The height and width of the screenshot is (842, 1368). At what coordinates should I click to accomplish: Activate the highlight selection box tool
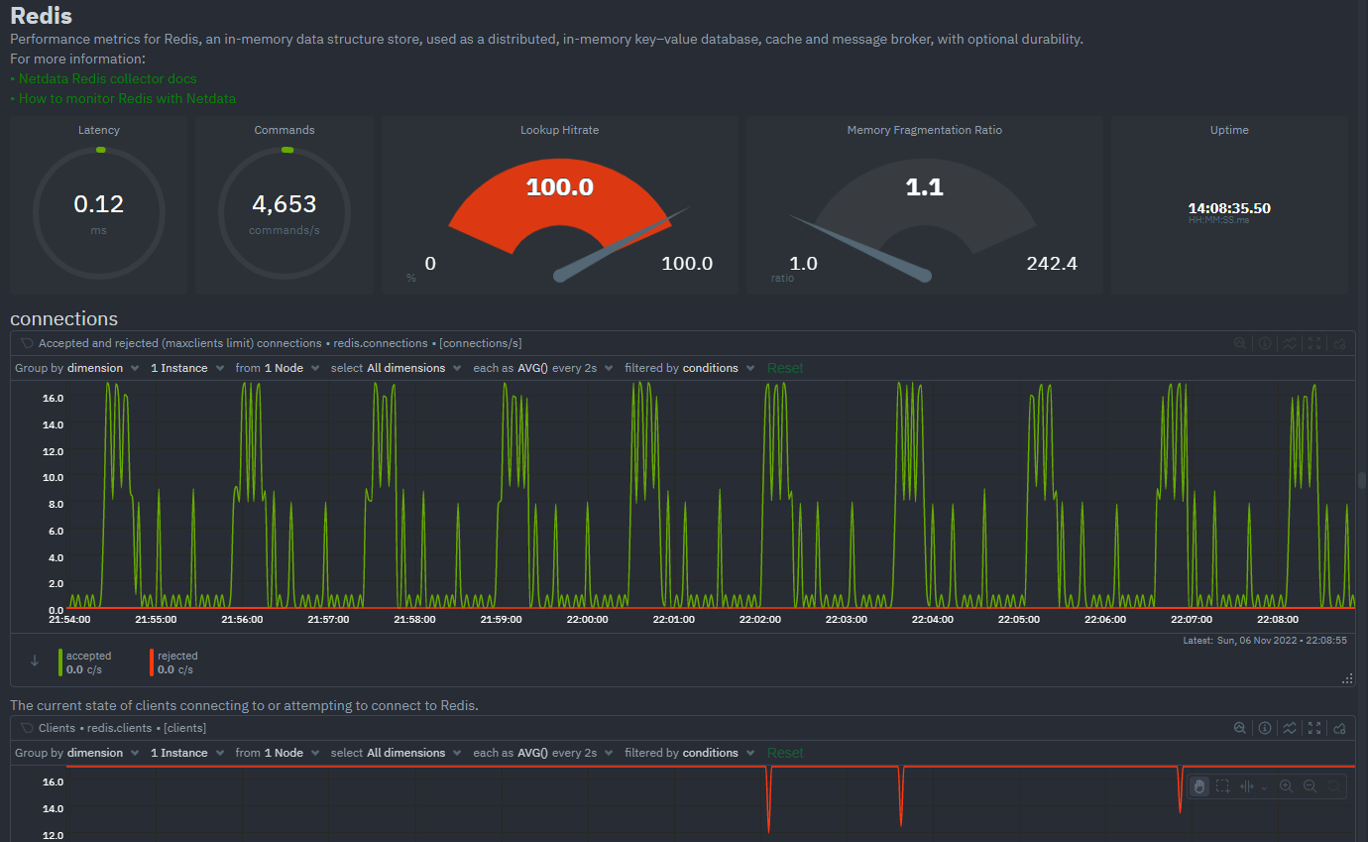pyautogui.click(x=1223, y=786)
